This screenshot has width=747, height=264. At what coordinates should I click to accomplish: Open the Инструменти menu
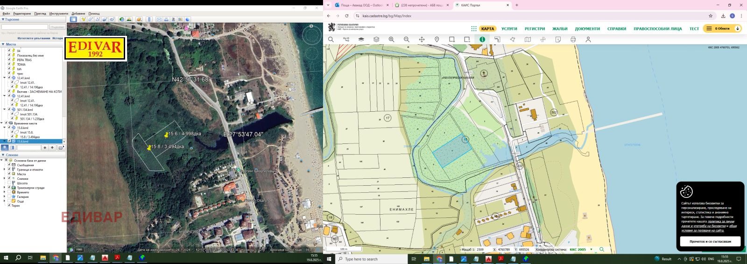(x=59, y=14)
